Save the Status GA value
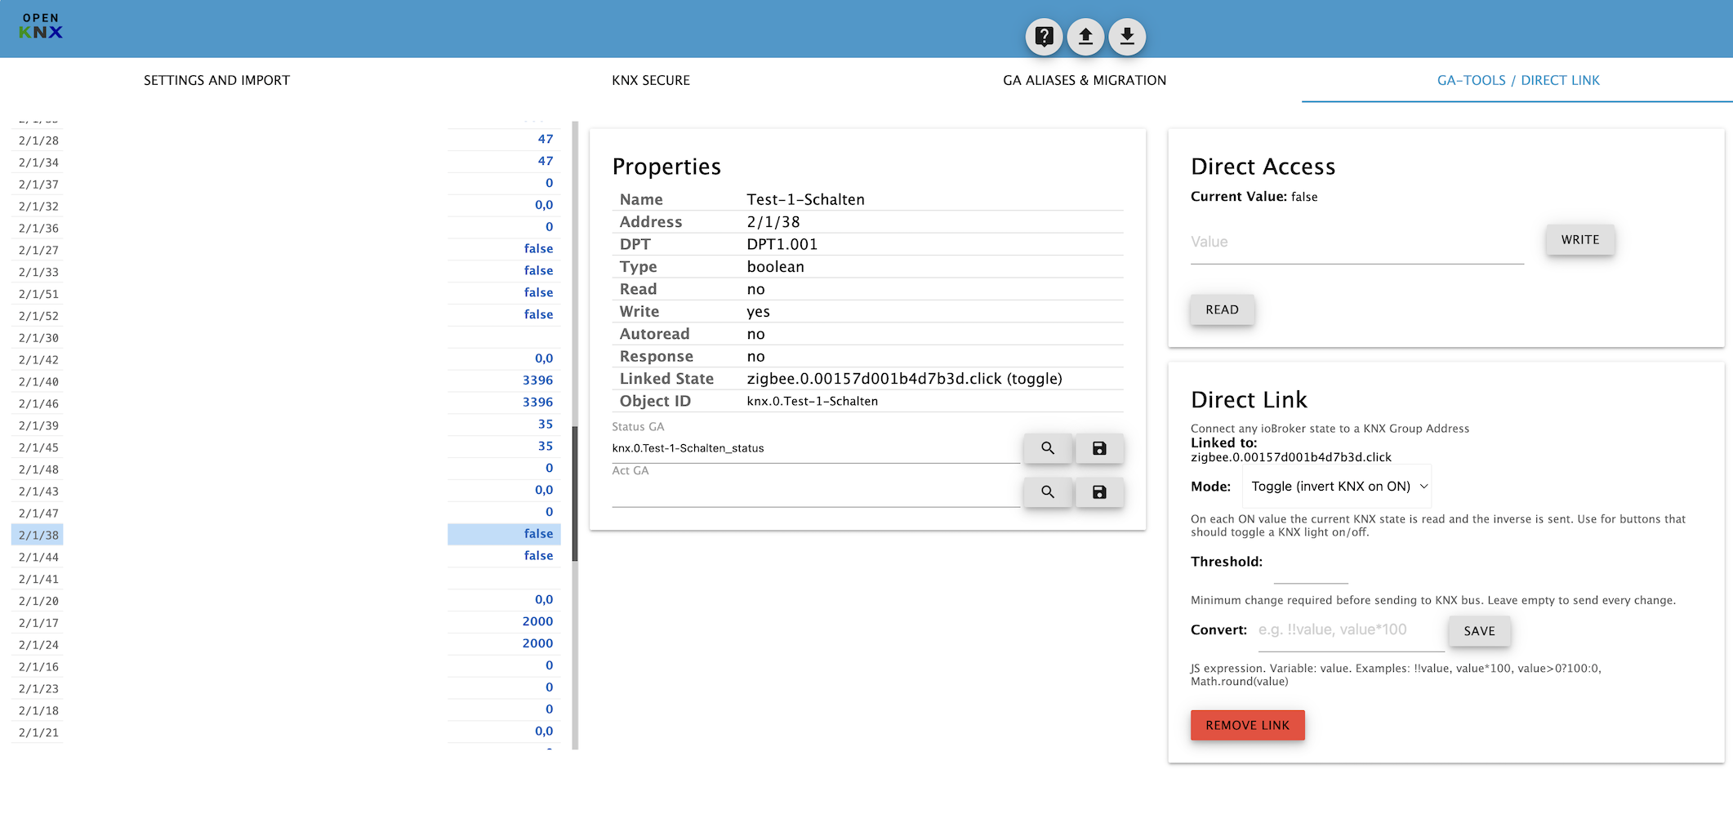The image size is (1733, 836). [x=1099, y=448]
